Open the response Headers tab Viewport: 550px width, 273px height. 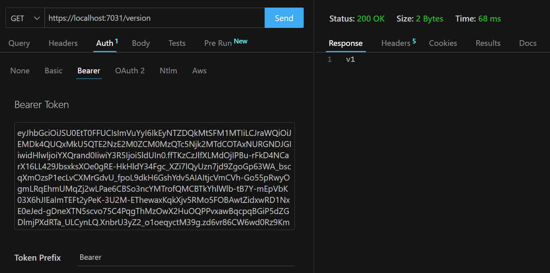[x=398, y=43]
